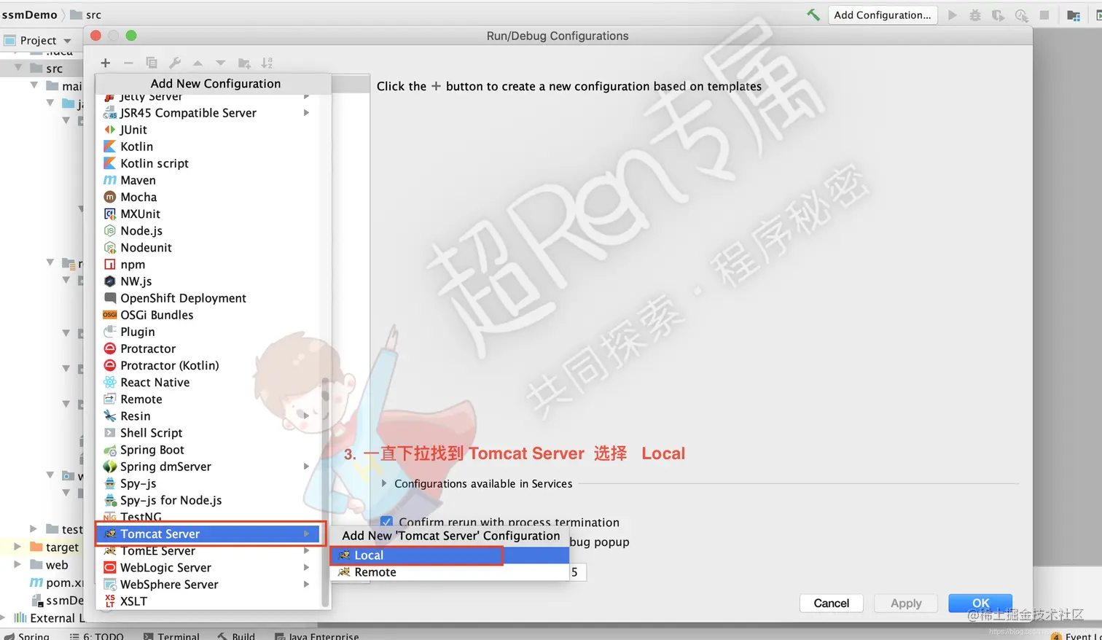Screen dimensions: 1102x640
Task: Expand the target folder in project tree
Action: point(17,547)
